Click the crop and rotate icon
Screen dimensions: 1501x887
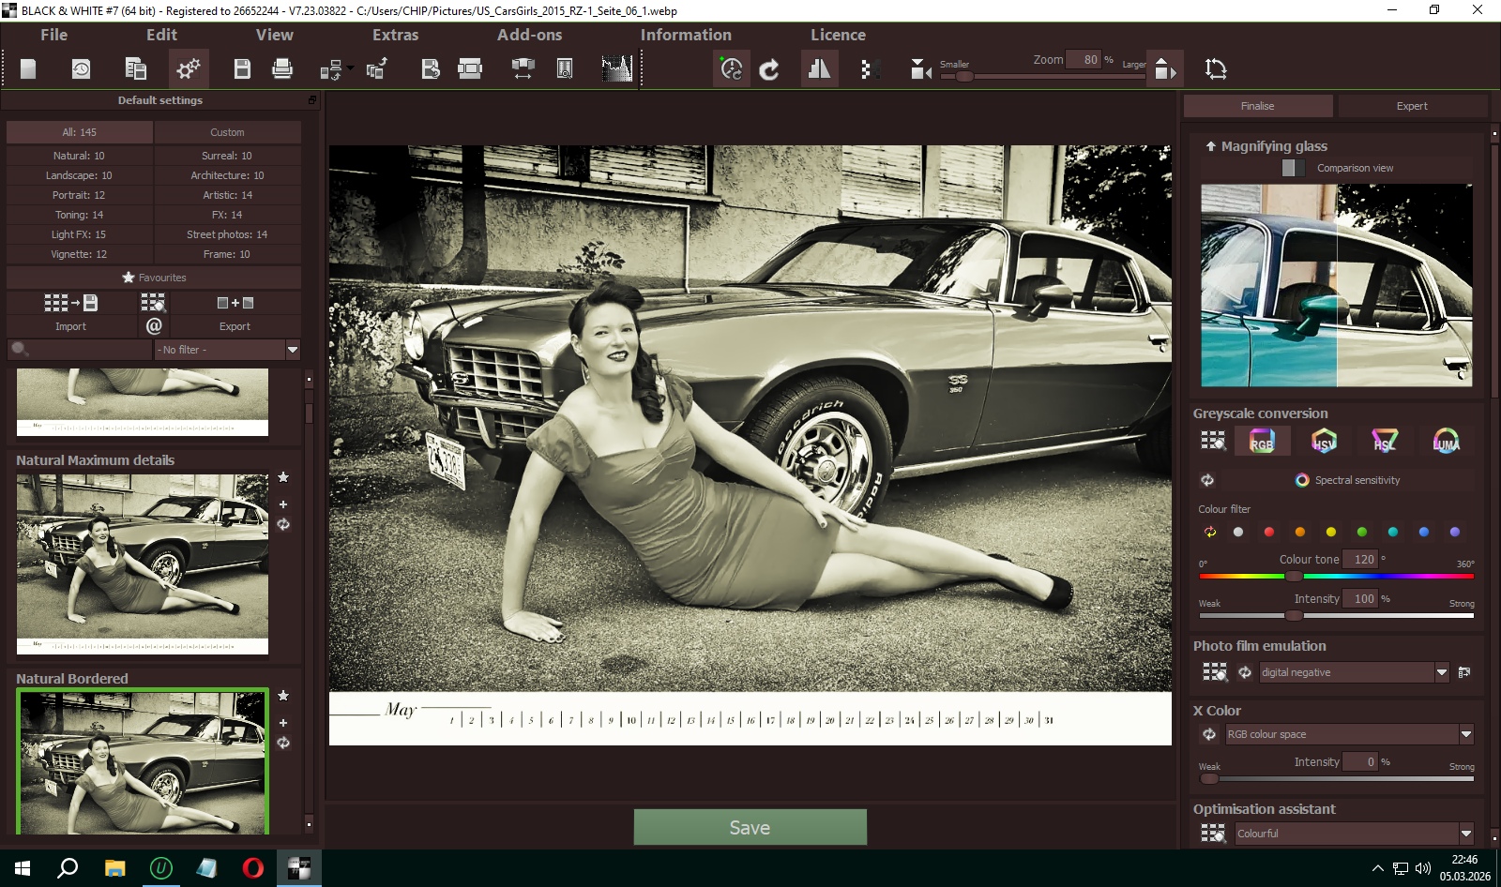[x=1216, y=68]
